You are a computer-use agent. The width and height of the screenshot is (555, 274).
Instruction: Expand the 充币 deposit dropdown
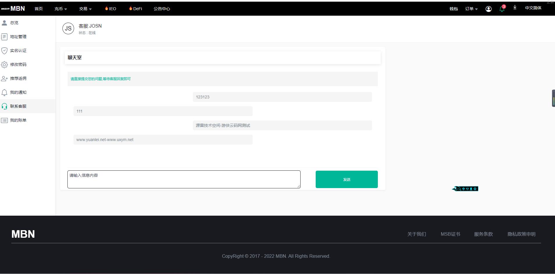pos(60,9)
